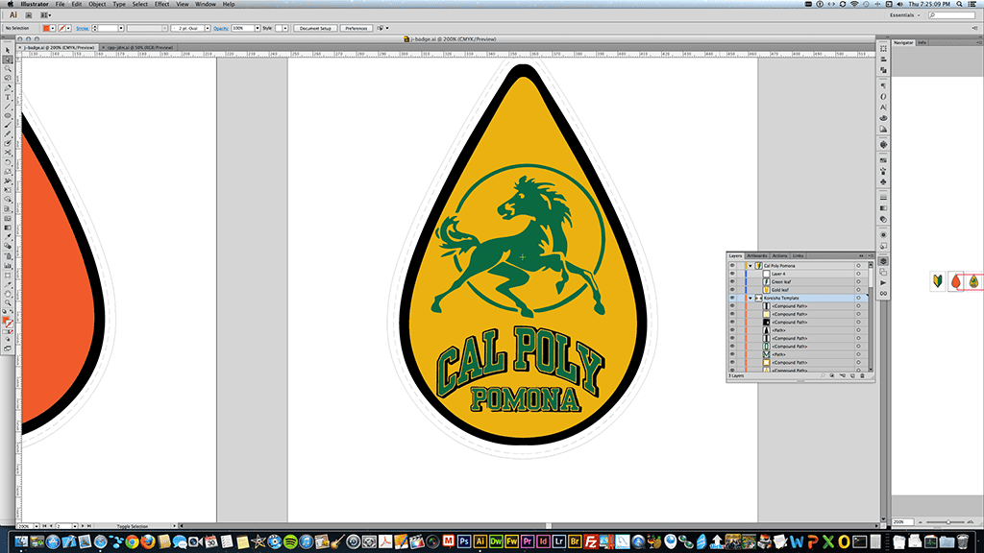This screenshot has height=553, width=984.
Task: Open Photoshop from the dock
Action: pyautogui.click(x=464, y=541)
